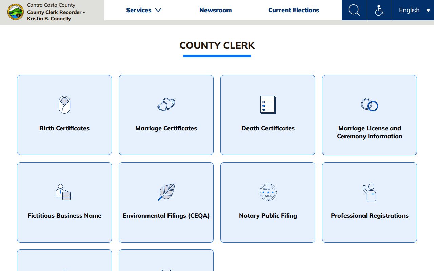The width and height of the screenshot is (434, 271).
Task: Open the Professional Registrations link
Action: 370,216
